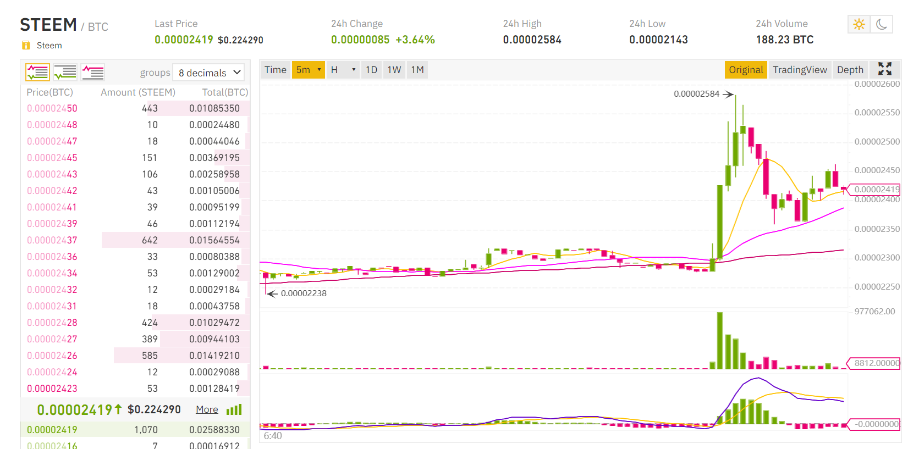
Task: Select sell order at price 0.00002424
Action: (135, 372)
